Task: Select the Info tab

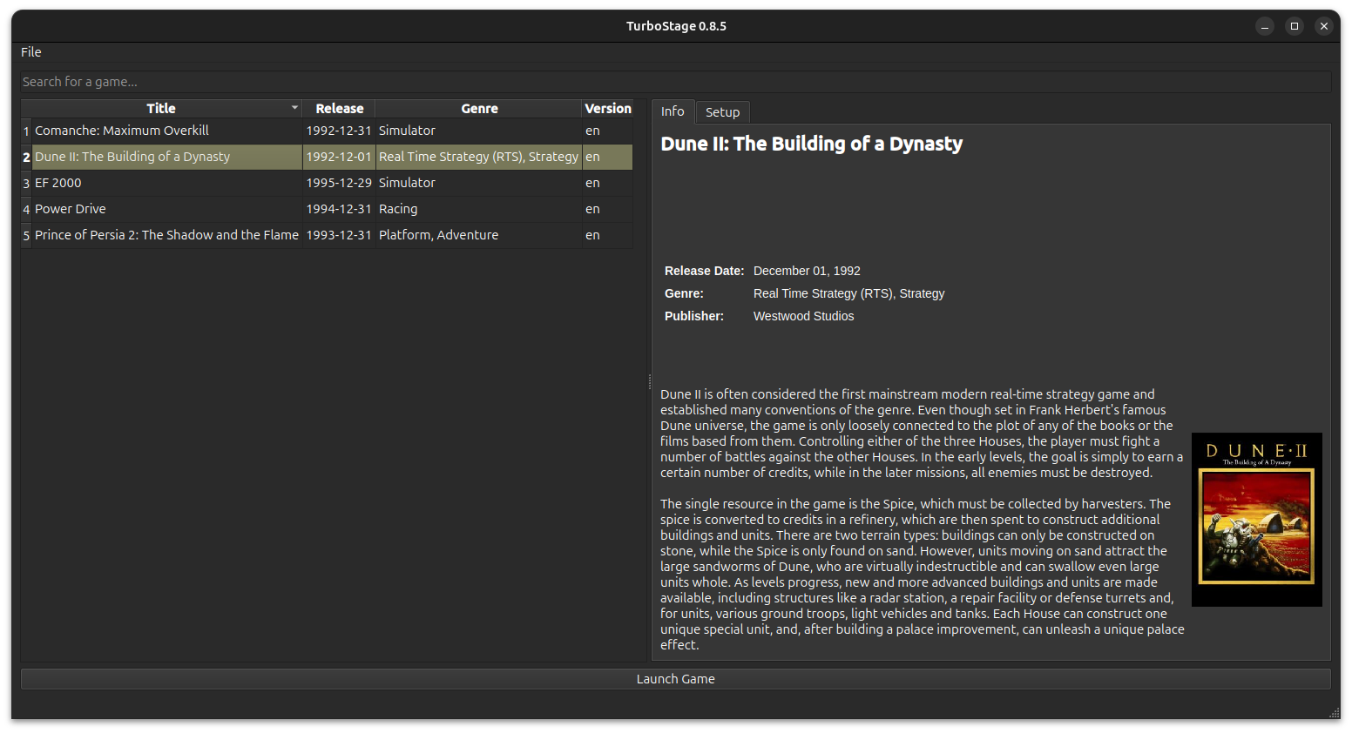Action: tap(673, 111)
